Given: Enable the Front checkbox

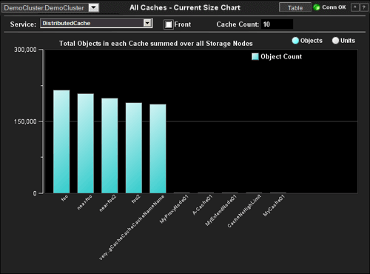Looking at the screenshot, I should (169, 24).
